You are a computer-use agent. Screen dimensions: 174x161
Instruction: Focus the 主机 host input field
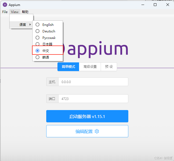coord(93,82)
